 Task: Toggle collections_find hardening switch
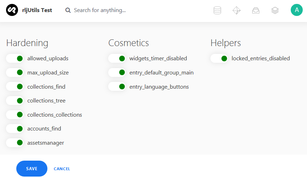click(x=15, y=87)
